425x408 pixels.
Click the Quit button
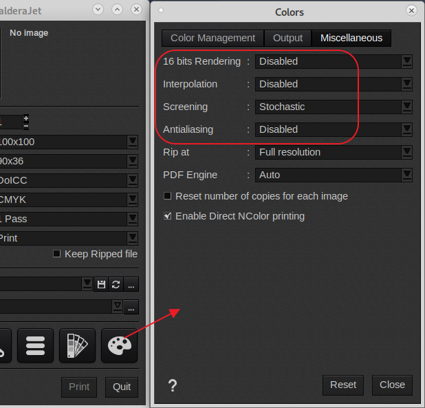click(x=122, y=387)
